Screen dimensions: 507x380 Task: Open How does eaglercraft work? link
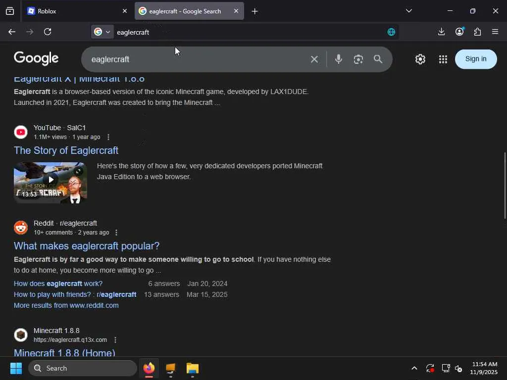point(58,284)
